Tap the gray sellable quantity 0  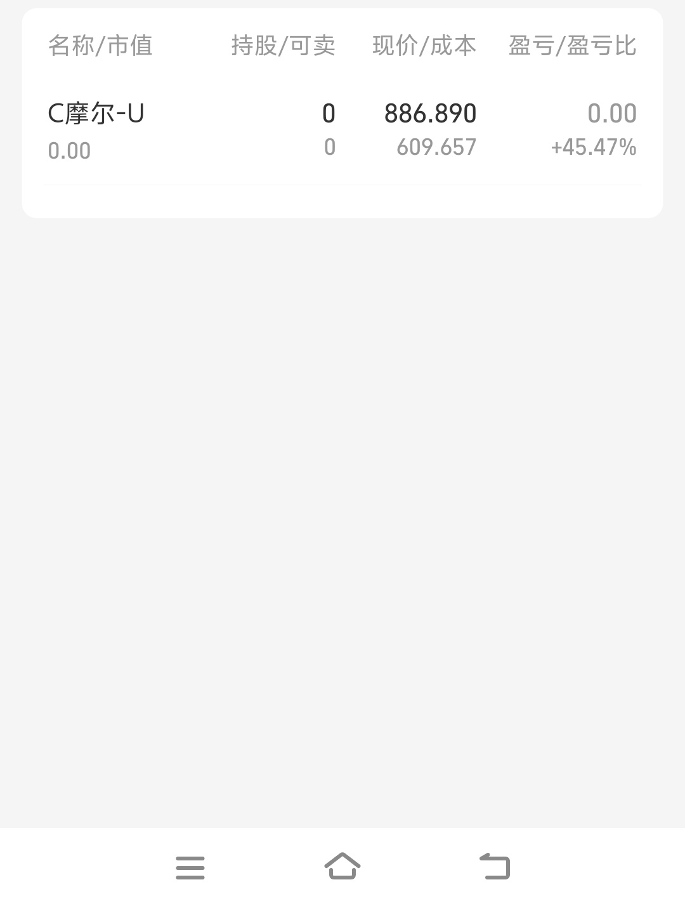pos(329,147)
